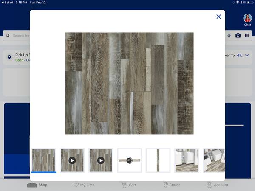Open the 360-degree view thumbnail

click(x=129, y=160)
